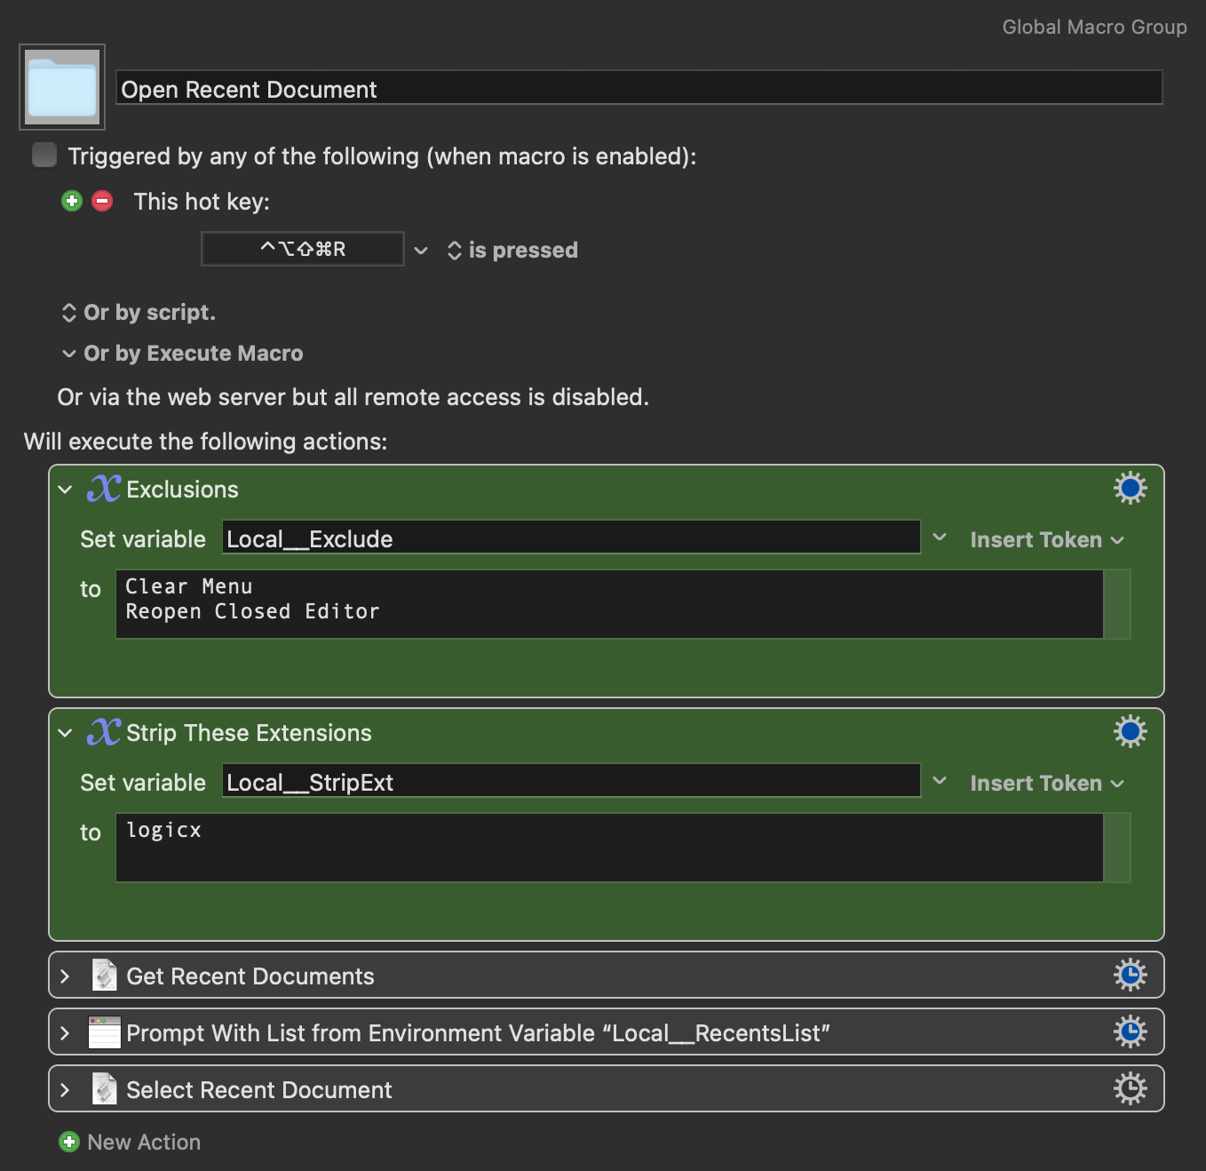The width and height of the screenshot is (1206, 1171).
Task: Remove the hot key trigger
Action: [103, 202]
